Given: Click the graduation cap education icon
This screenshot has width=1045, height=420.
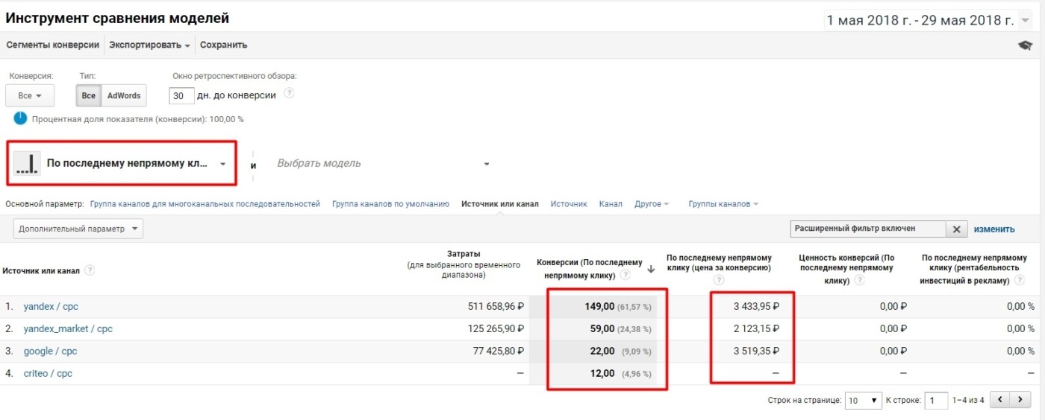Looking at the screenshot, I should pyautogui.click(x=1026, y=45).
